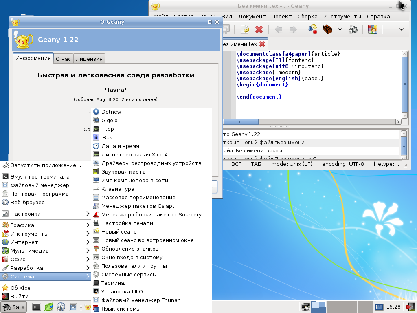Click the right arrow of the horizontal scrollbar
Image resolution: width=417 pixels, height=313 pixels.
tap(398, 121)
